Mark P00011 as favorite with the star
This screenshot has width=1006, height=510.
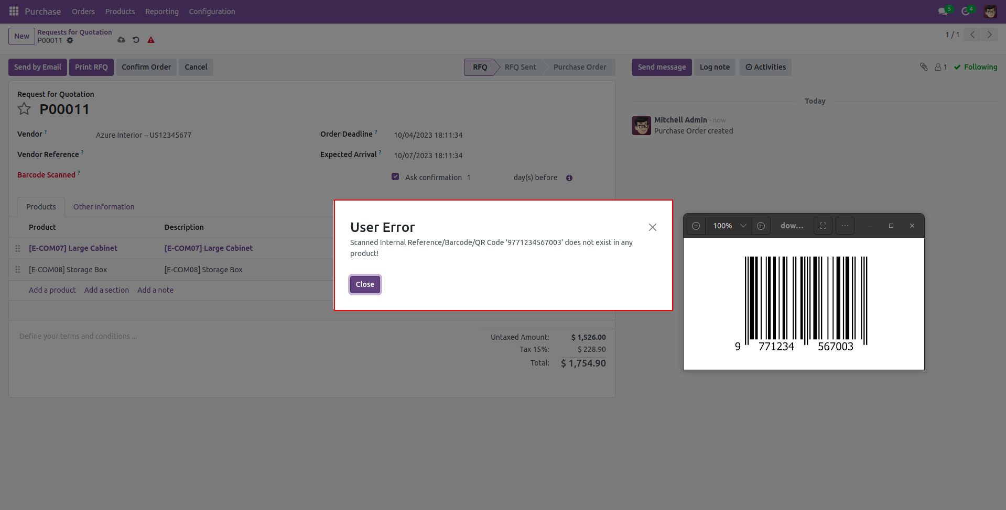click(24, 109)
